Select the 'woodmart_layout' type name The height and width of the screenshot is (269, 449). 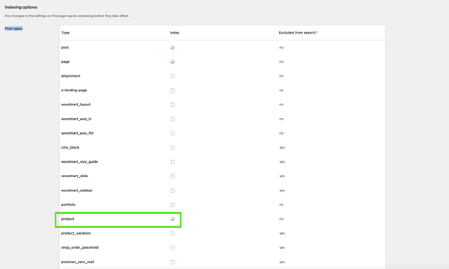coord(76,105)
